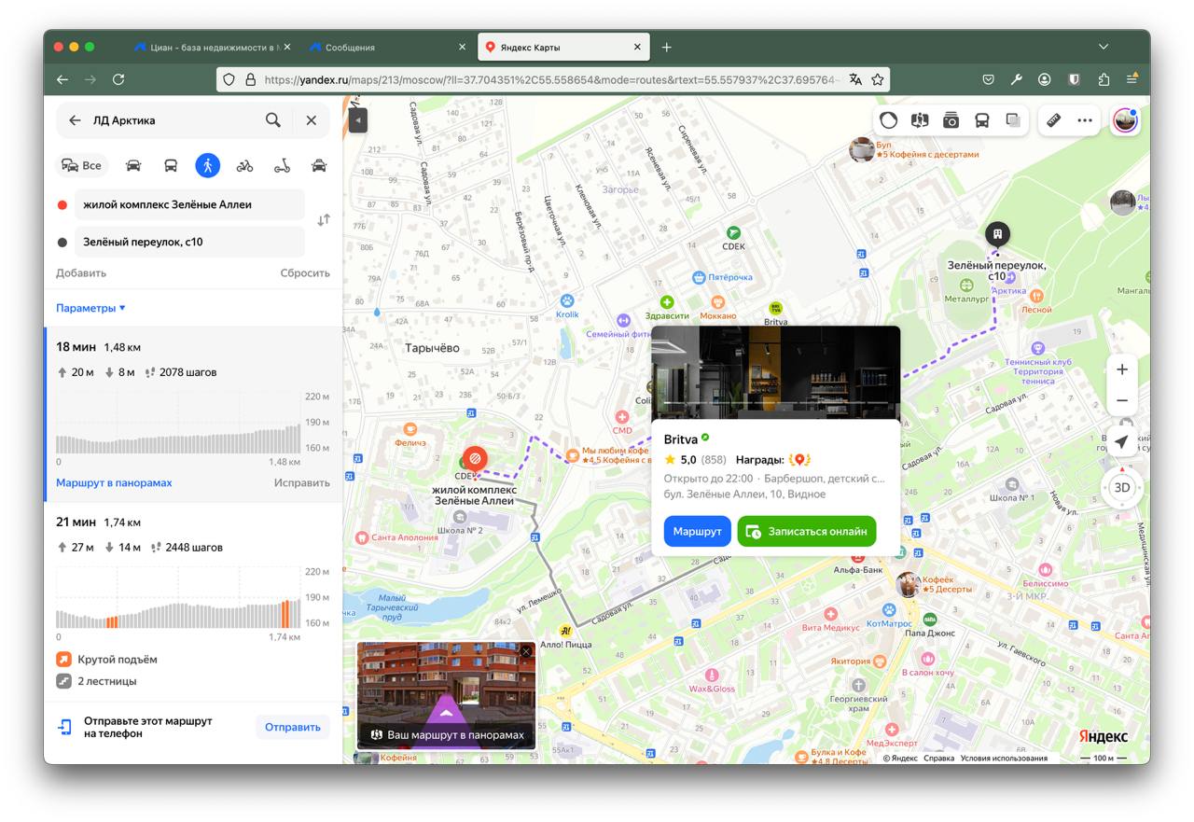Screen dimensions: 1194x822
Task: Open the map layers selector
Action: pos(1013,120)
